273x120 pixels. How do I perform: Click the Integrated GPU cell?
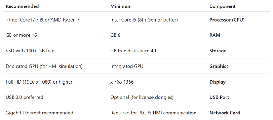[127, 66]
